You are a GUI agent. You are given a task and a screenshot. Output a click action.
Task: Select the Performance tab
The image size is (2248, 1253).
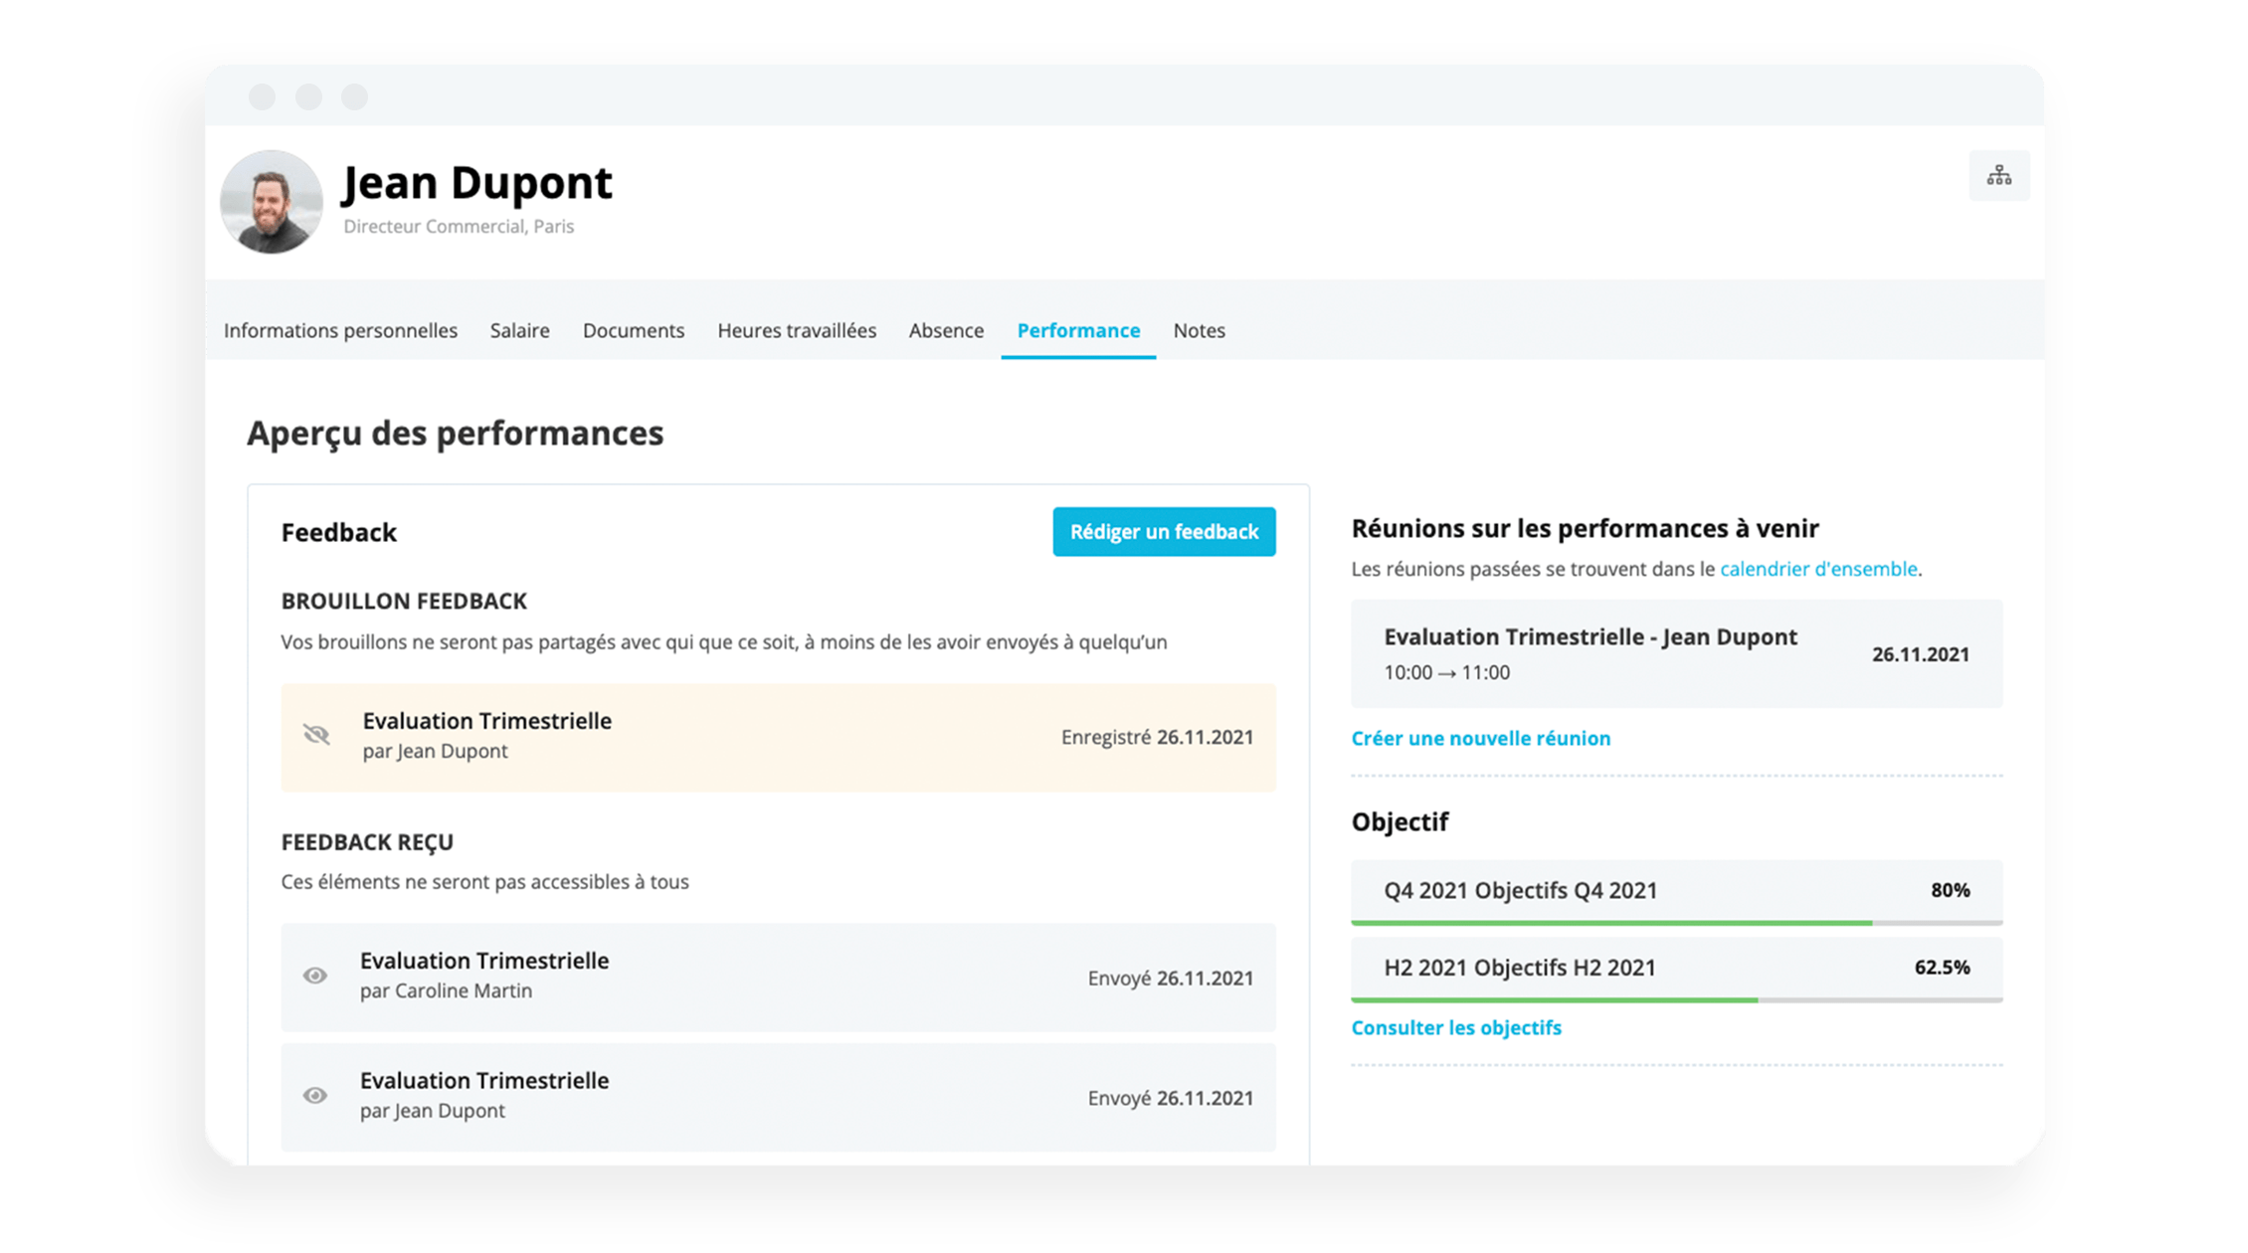pyautogui.click(x=1078, y=330)
